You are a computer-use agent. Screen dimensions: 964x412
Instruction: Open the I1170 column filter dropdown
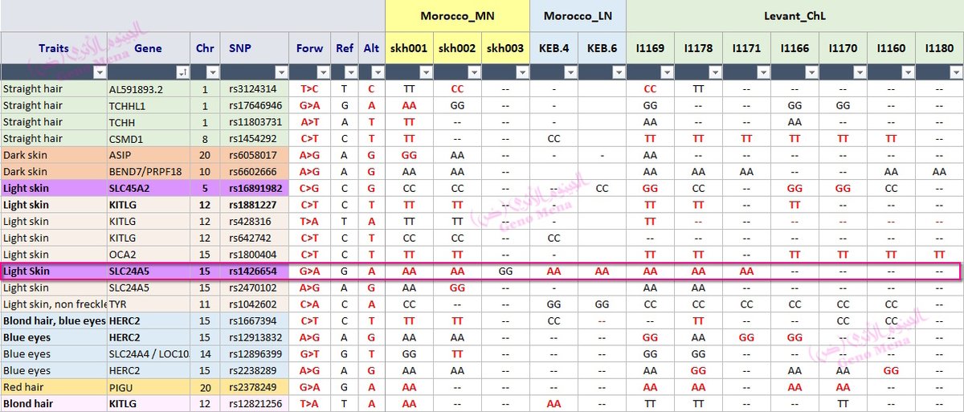[x=860, y=72]
